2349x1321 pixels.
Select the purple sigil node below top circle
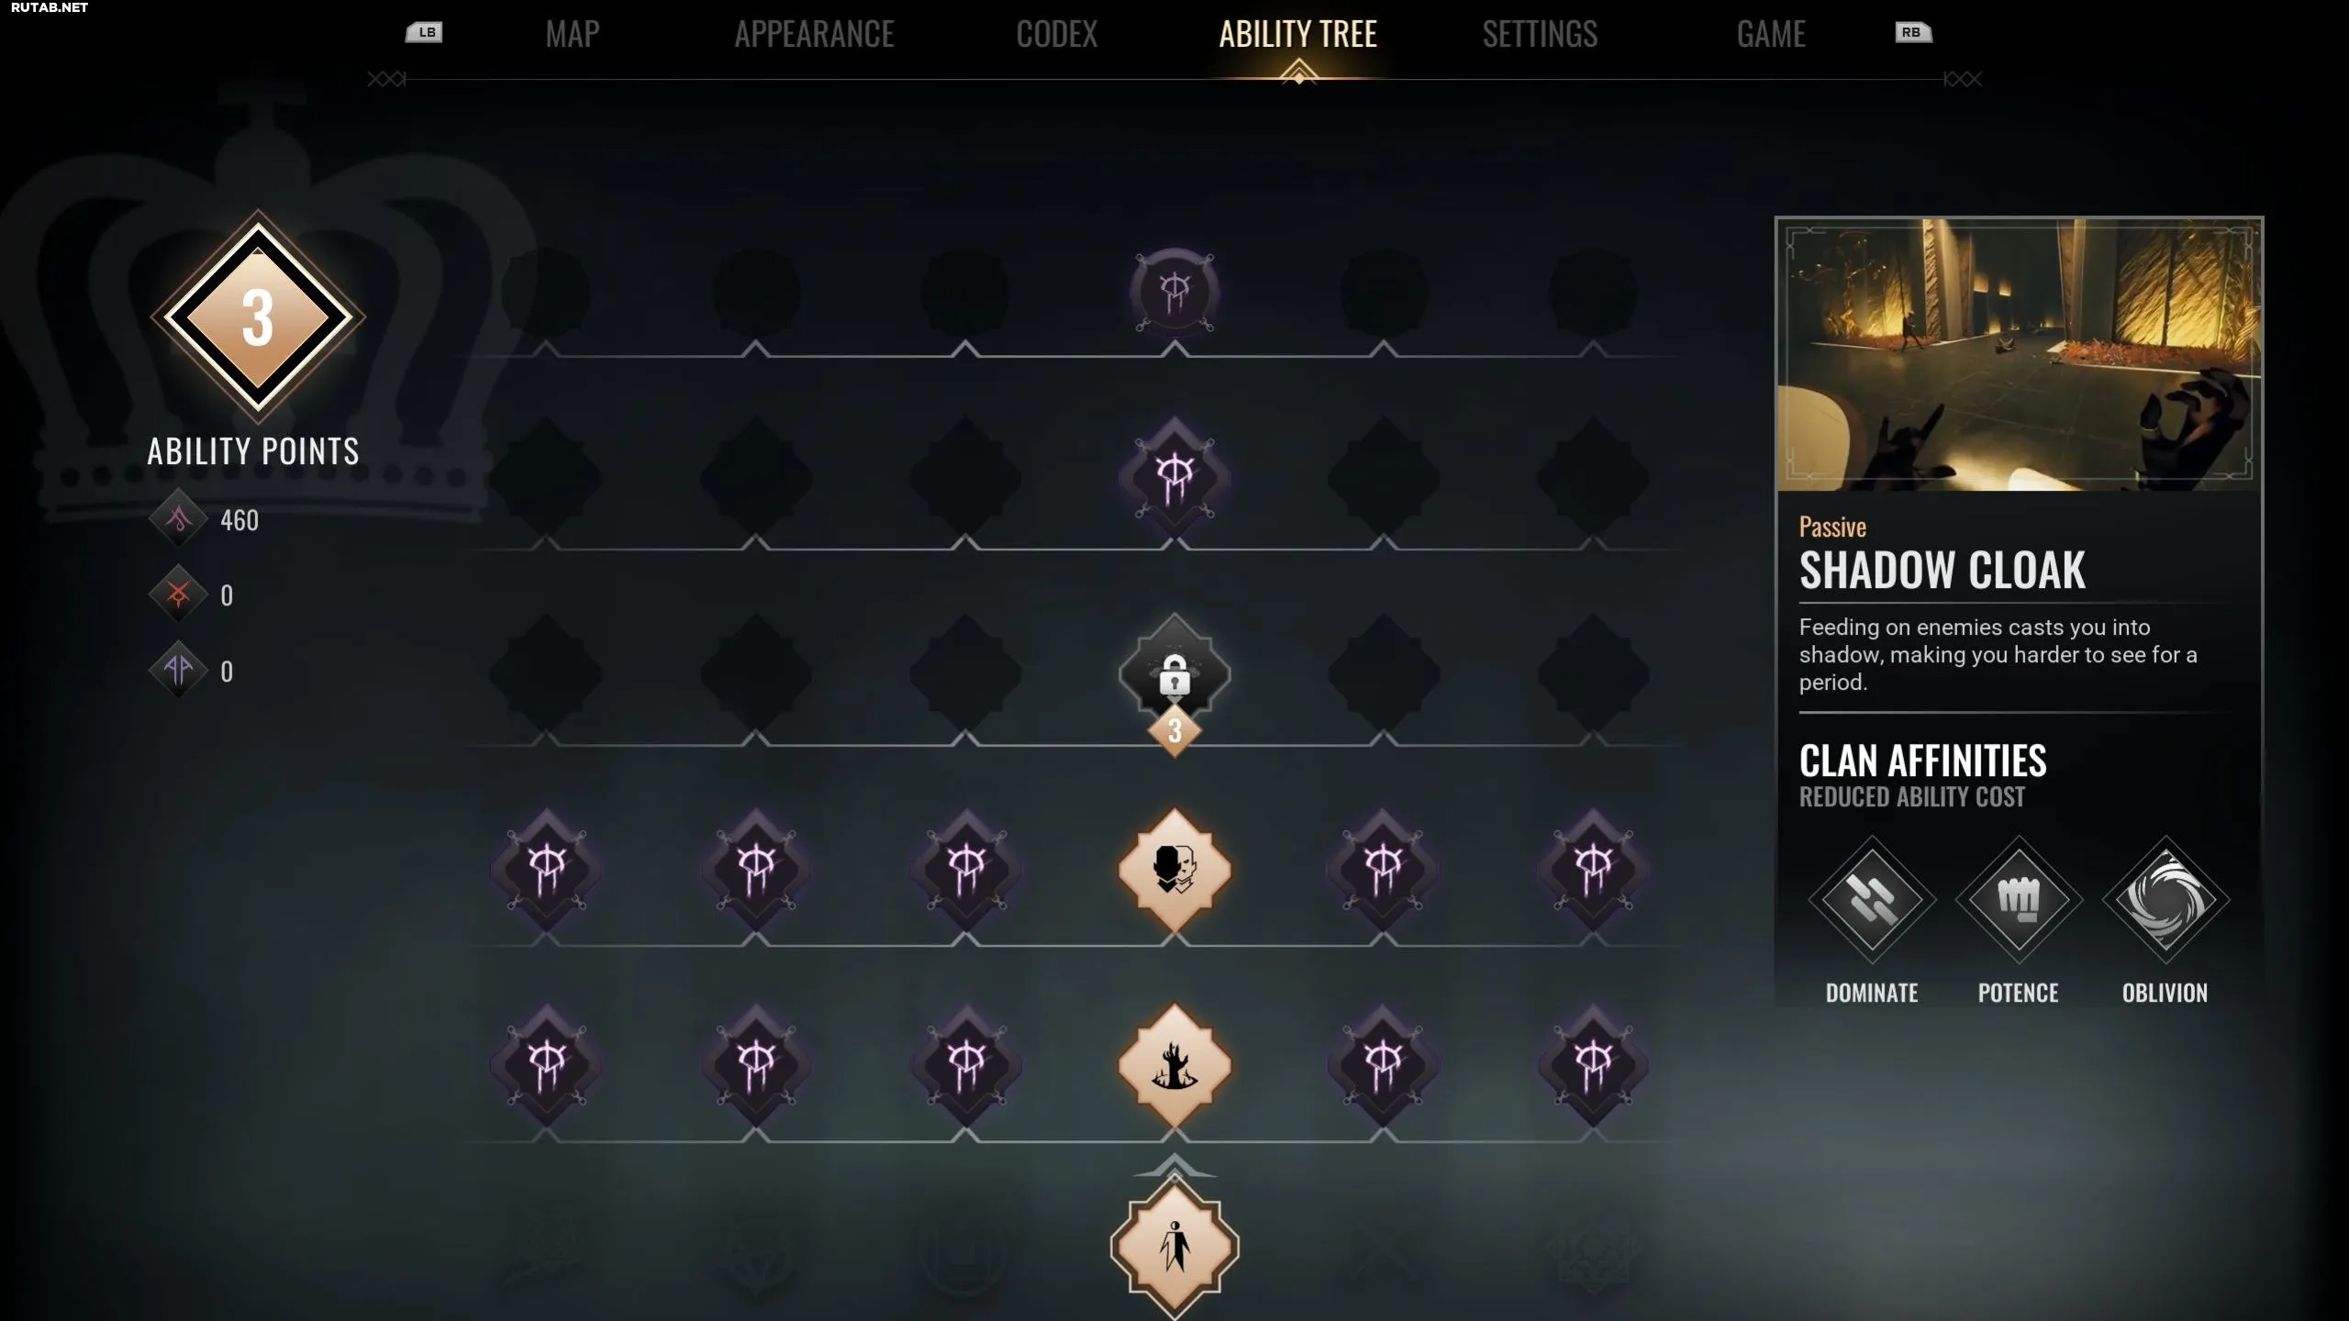pyautogui.click(x=1174, y=478)
